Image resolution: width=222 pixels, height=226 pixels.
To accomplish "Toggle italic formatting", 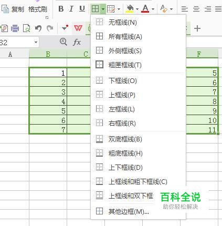I will [71, 9].
